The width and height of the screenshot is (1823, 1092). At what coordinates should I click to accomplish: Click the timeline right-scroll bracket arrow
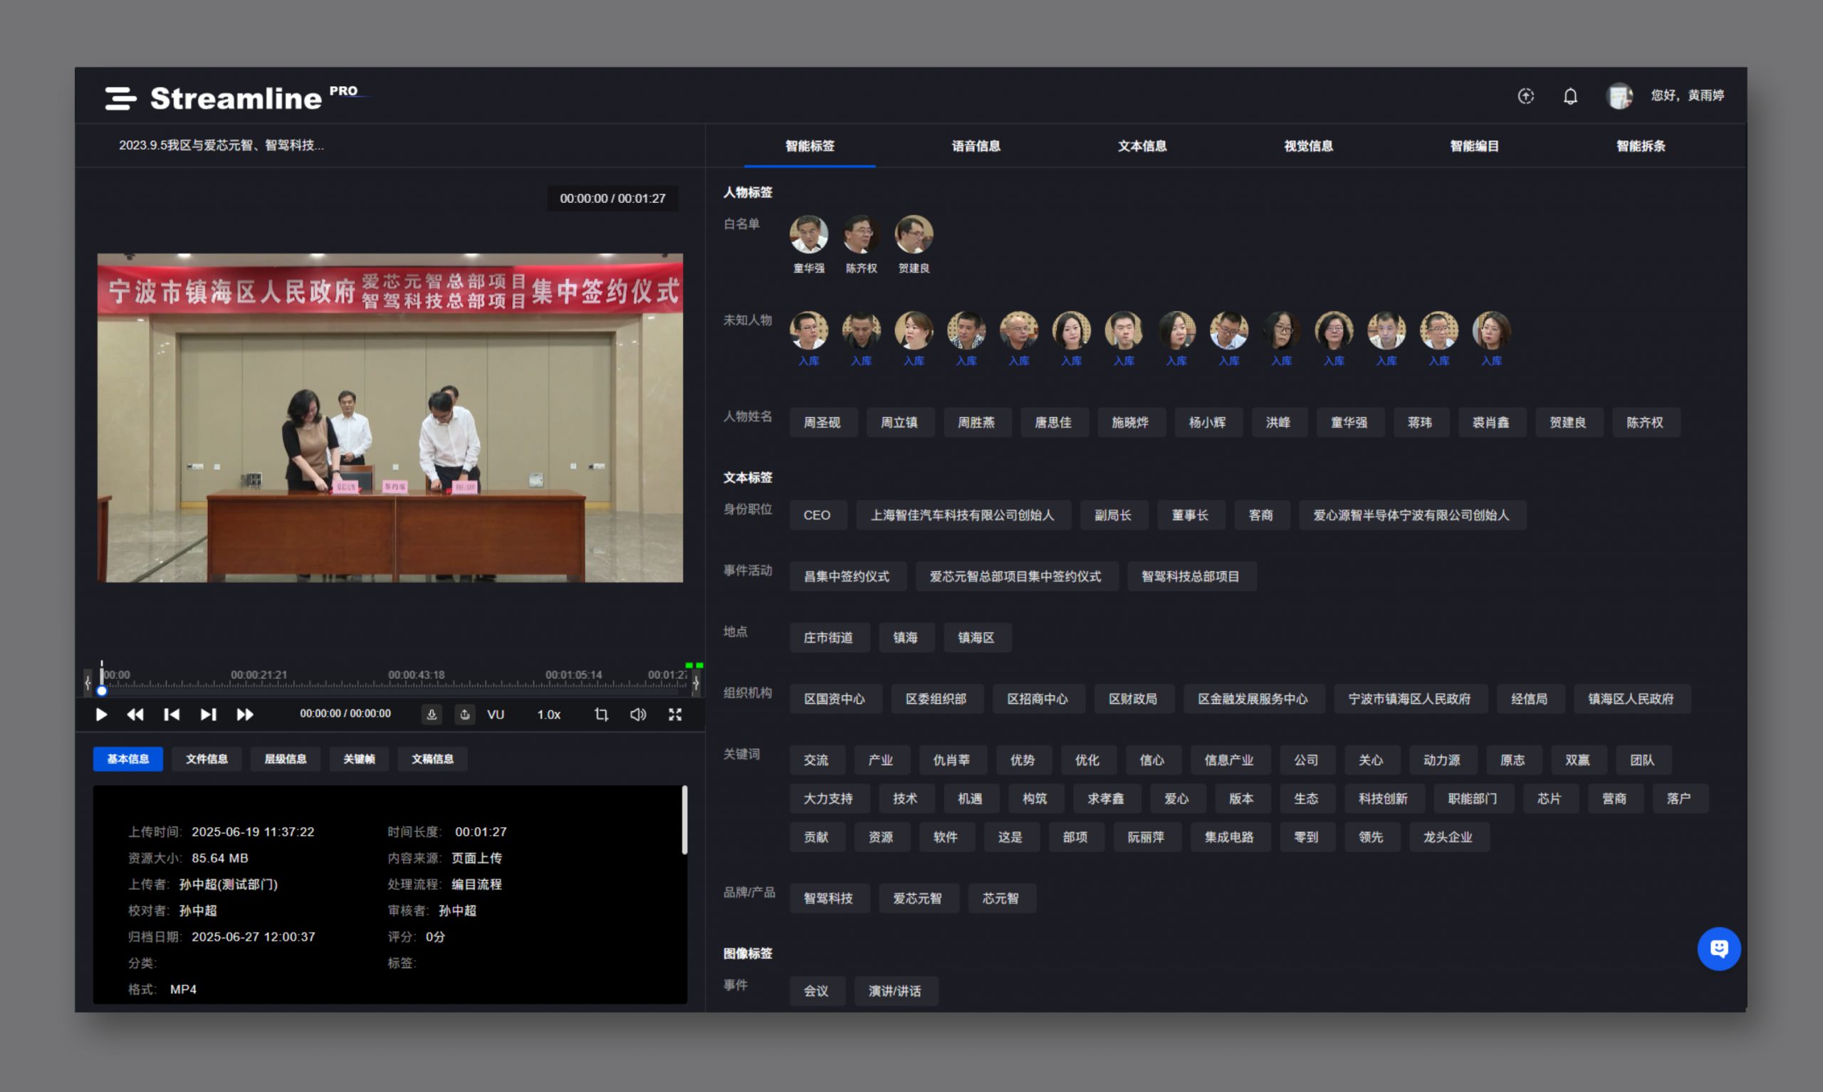pos(696,683)
